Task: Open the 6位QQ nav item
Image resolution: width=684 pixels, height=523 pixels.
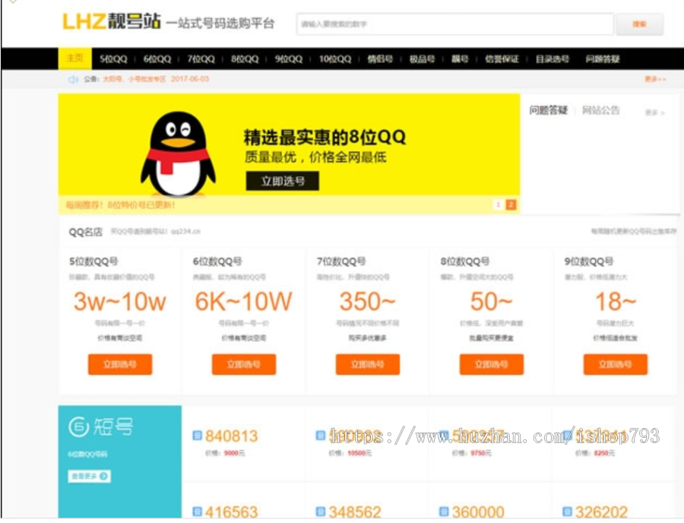Action: [x=157, y=59]
